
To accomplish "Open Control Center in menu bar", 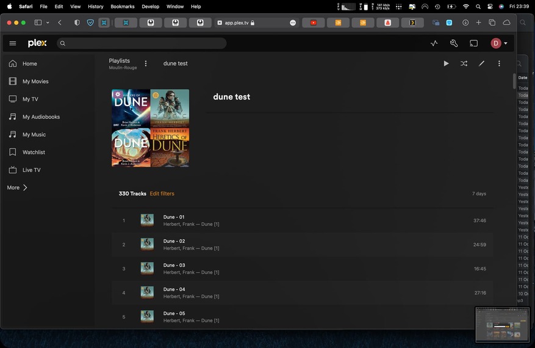I will [490, 7].
